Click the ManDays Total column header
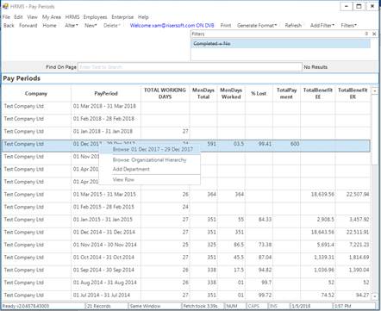381x311 pixels. (x=203, y=94)
